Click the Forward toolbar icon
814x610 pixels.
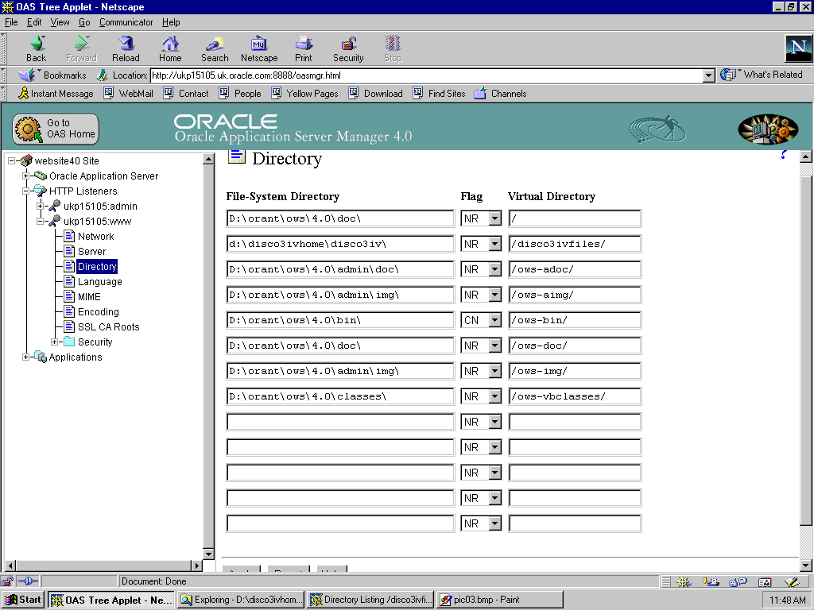(82, 48)
